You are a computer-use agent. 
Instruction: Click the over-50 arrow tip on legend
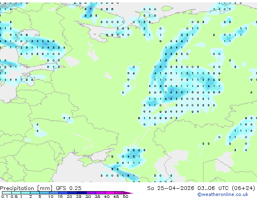(x=128, y=193)
